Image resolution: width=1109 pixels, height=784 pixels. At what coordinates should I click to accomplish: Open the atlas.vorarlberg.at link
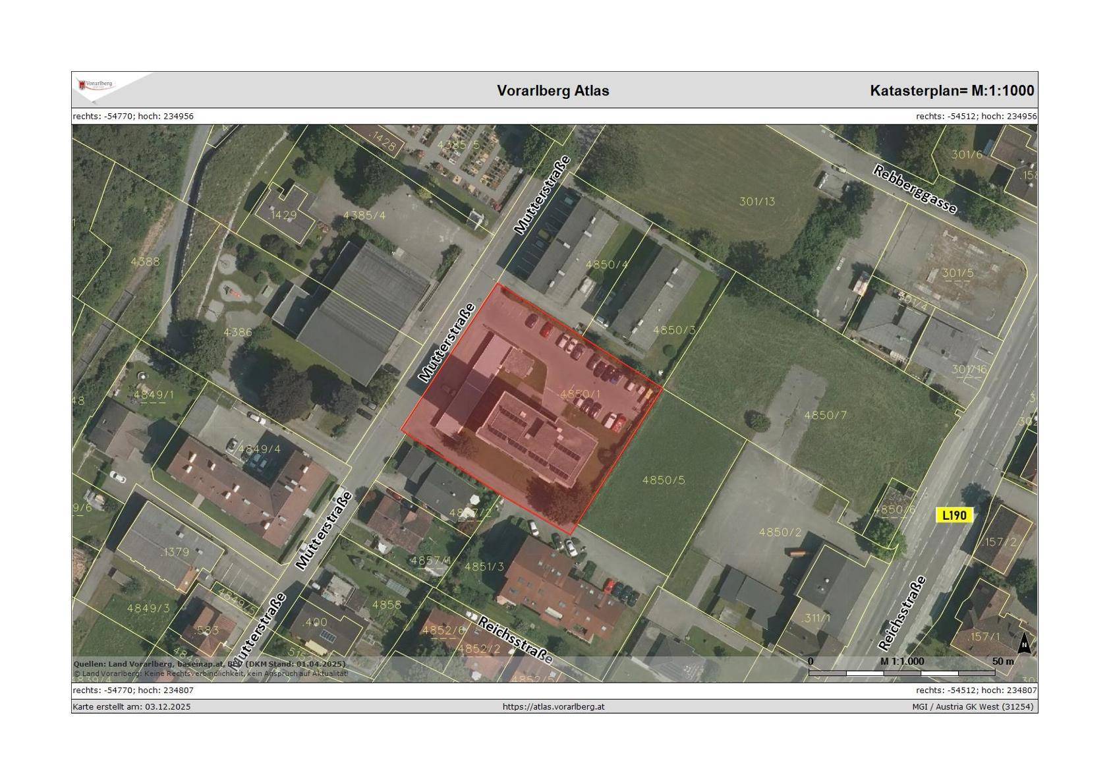[x=553, y=706]
